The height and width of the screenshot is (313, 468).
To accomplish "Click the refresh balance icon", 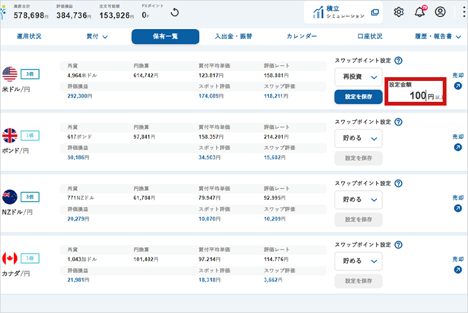I will coord(175,13).
